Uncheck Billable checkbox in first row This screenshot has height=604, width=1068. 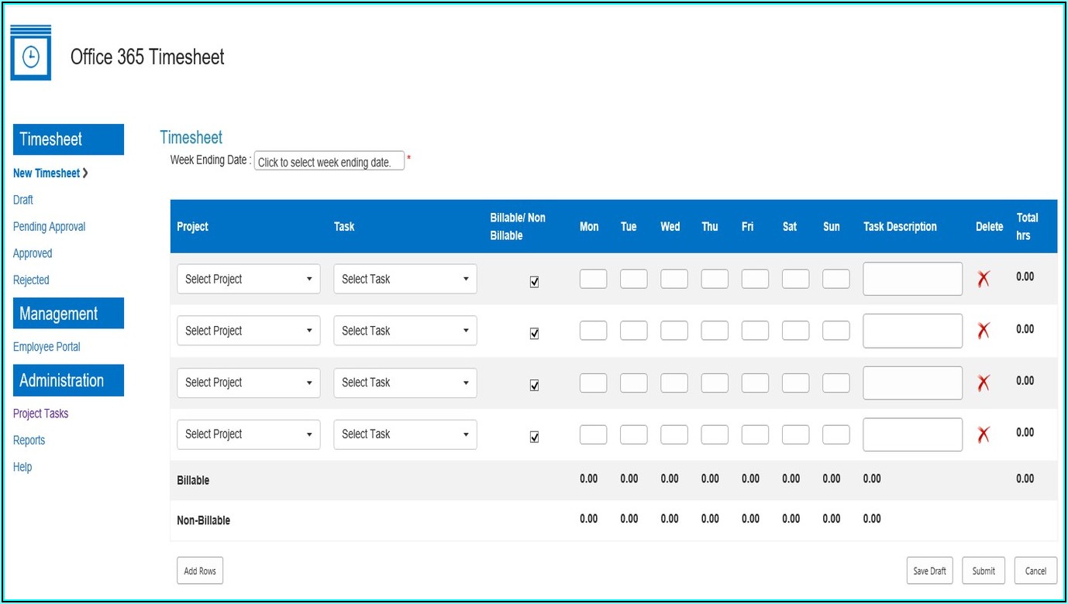click(x=534, y=282)
